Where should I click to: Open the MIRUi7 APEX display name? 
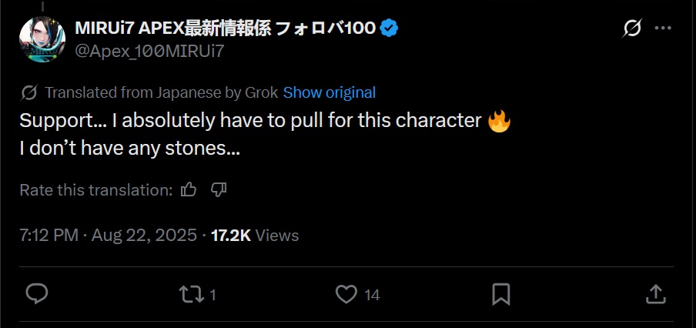pos(226,28)
